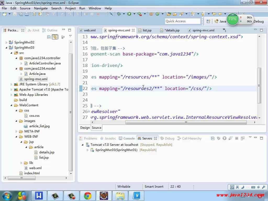Click the New wizard toolbar icon
268x201 pixels.
pos(4,14)
